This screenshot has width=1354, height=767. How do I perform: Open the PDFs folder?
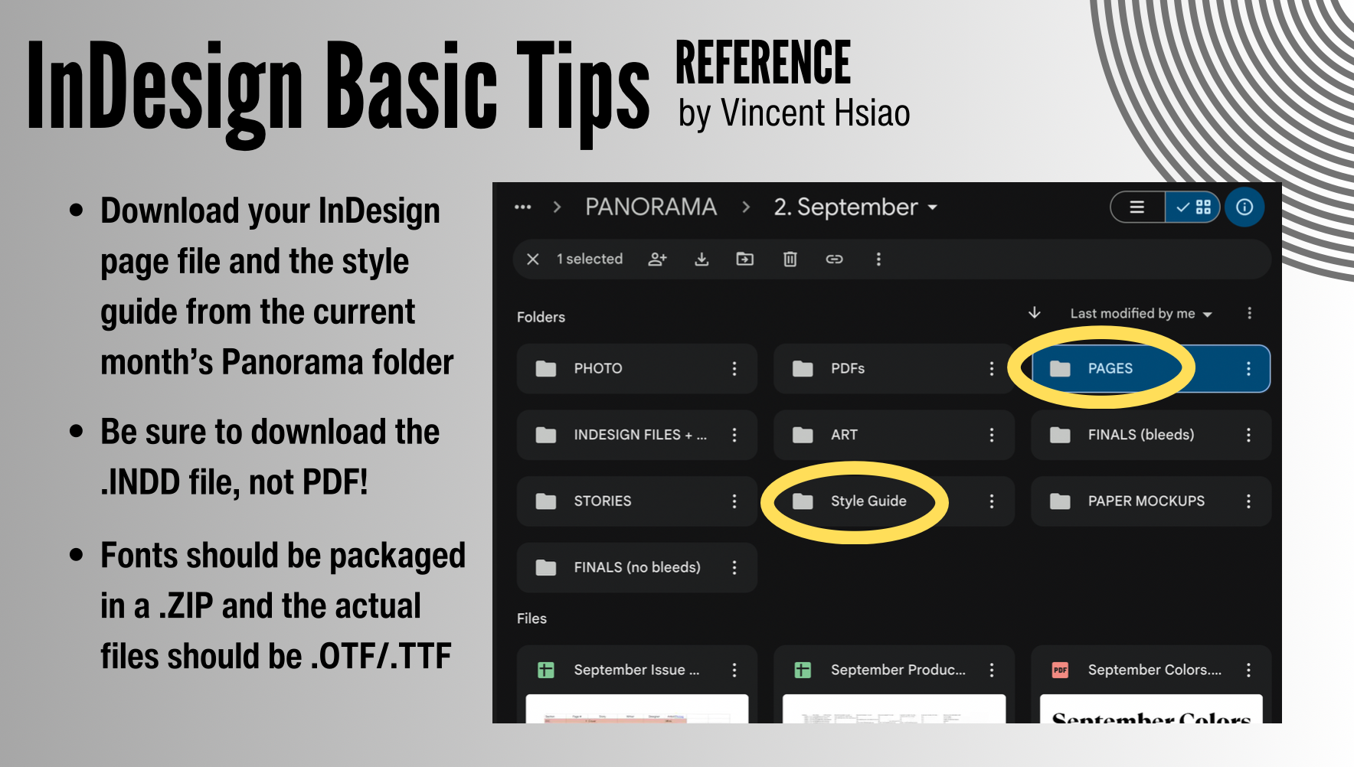click(x=894, y=369)
